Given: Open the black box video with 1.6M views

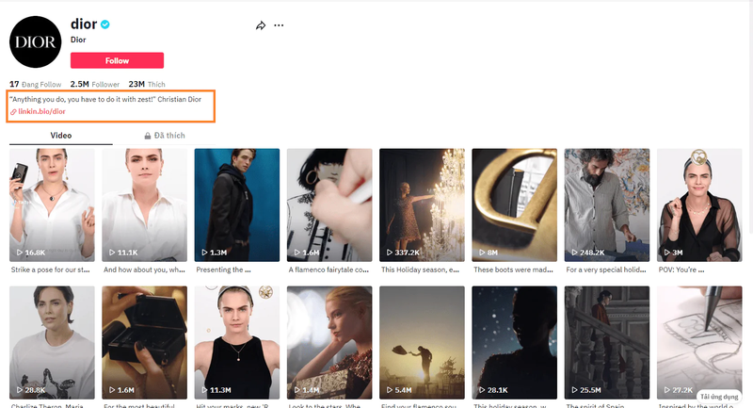Looking at the screenshot, I should pos(145,343).
